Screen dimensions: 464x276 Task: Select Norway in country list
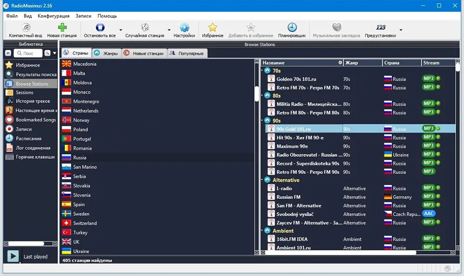click(157, 120)
